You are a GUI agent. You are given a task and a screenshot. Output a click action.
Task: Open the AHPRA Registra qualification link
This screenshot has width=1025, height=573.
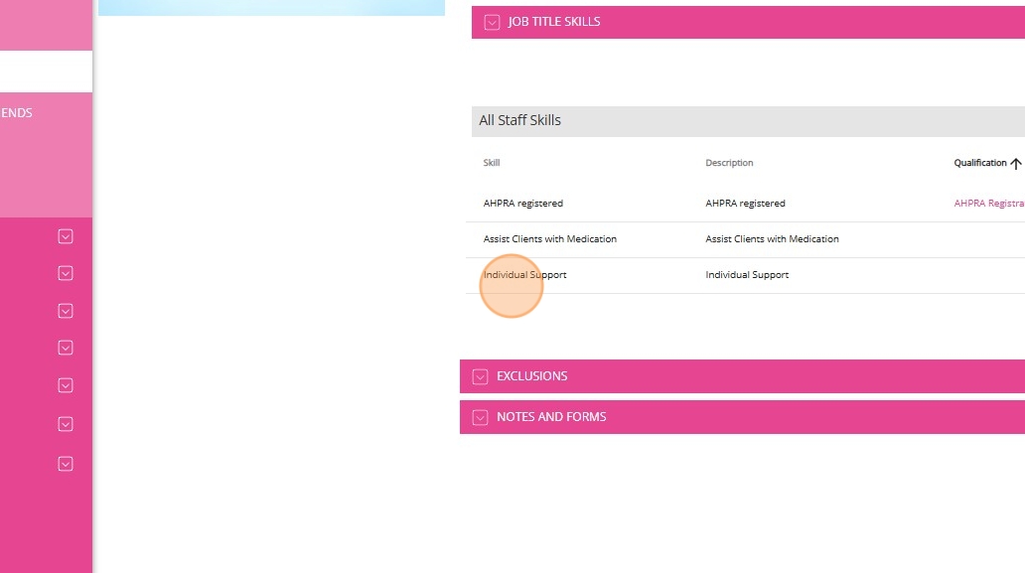pos(989,204)
